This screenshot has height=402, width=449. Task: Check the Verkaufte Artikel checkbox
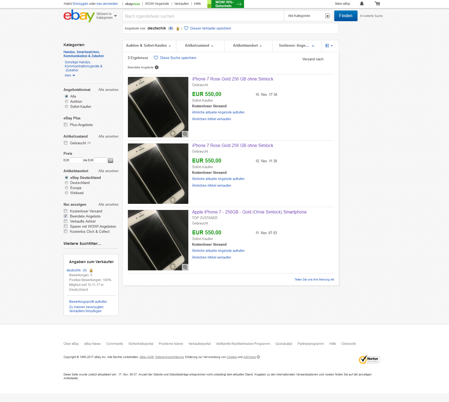(65, 221)
